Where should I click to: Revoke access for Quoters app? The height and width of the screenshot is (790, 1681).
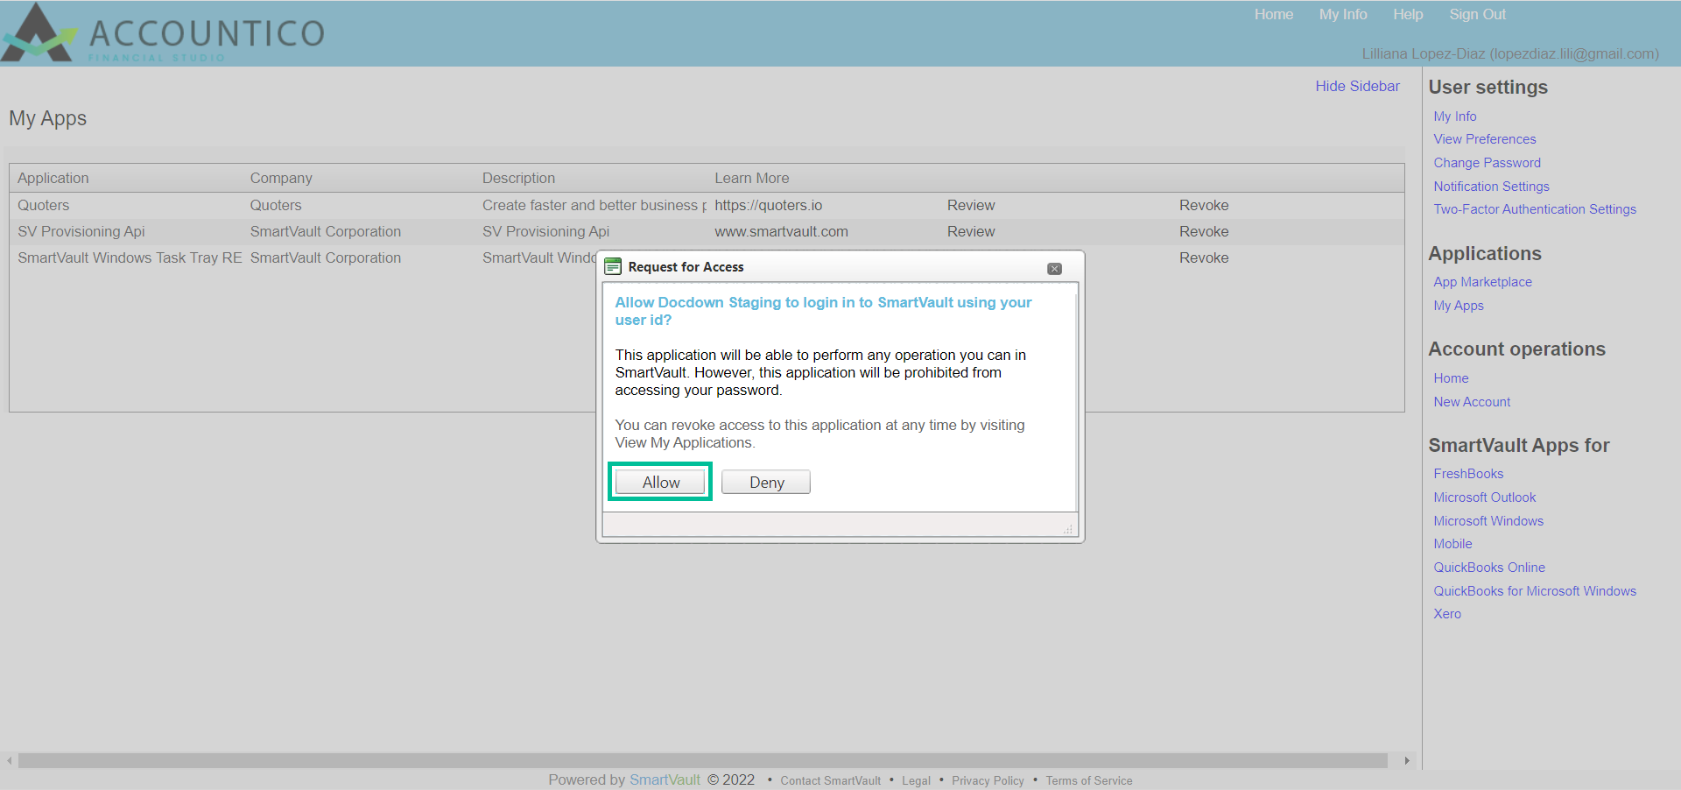[1204, 205]
